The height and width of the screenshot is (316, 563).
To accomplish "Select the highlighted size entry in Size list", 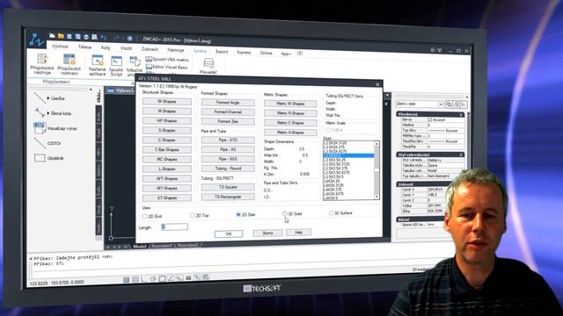I will [348, 155].
